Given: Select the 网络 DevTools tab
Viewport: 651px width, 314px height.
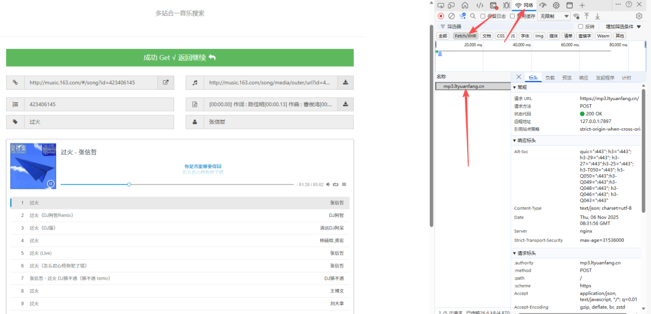Looking at the screenshot, I should pyautogui.click(x=524, y=5).
